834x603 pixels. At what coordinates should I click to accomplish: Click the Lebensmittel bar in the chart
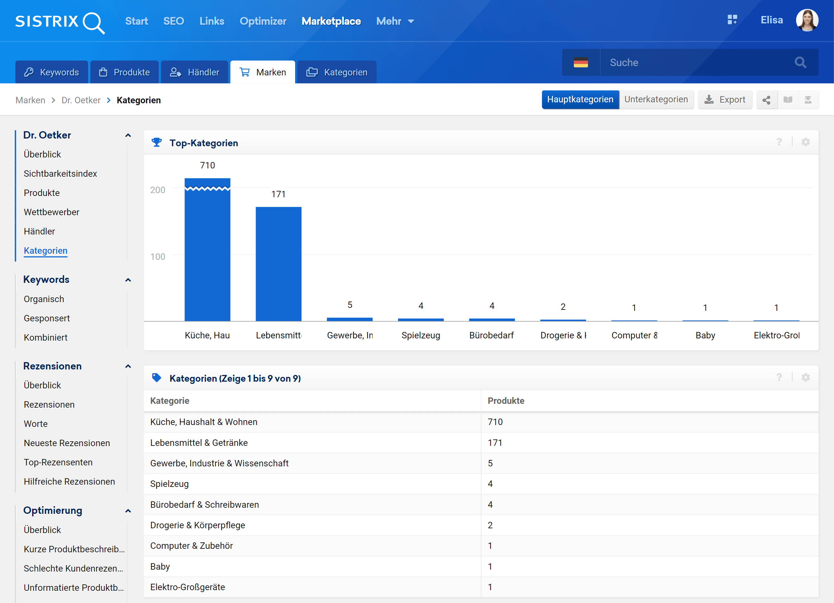(x=278, y=264)
